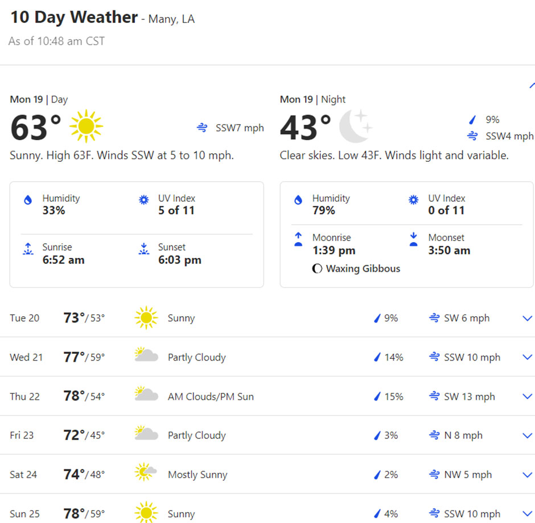
Task: Click the Moonrise icon at 1:39 pm
Action: [298, 240]
